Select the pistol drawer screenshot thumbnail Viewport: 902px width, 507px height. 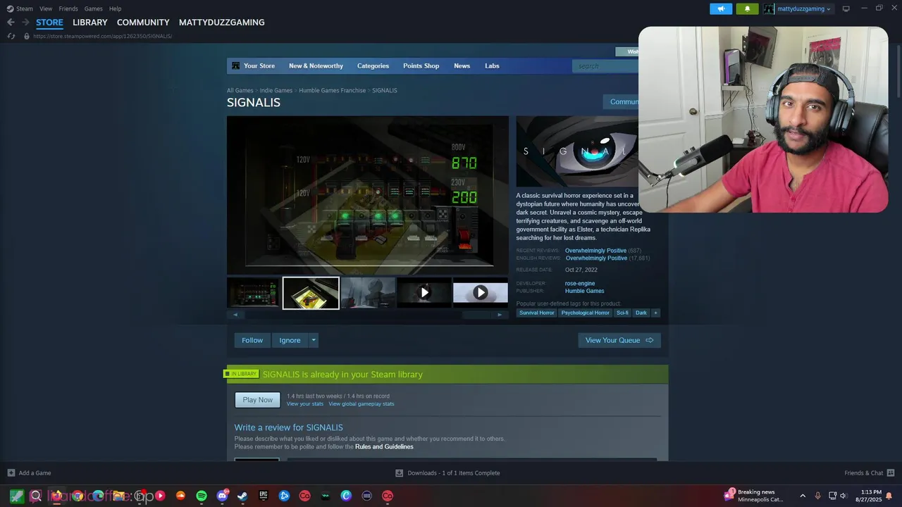tap(311, 293)
